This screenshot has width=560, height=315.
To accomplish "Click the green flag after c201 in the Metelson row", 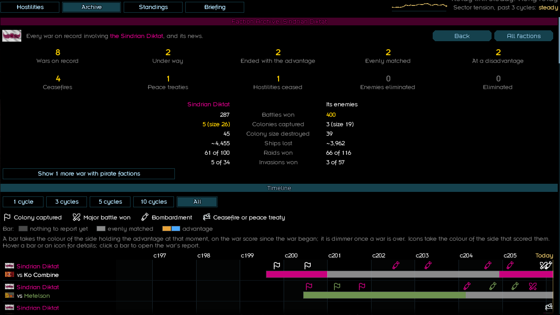I will (337, 286).
